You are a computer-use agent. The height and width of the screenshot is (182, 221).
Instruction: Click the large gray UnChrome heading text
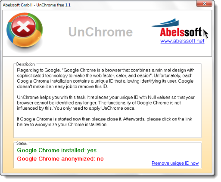click(100, 32)
